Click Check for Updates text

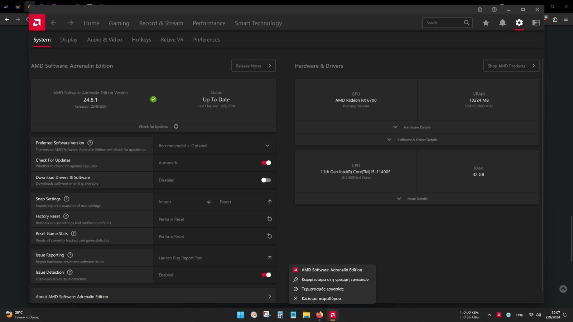tap(153, 127)
